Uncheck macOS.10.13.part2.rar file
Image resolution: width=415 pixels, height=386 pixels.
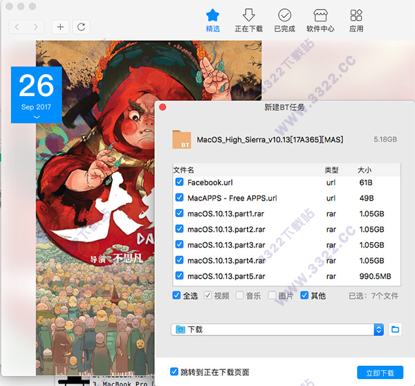click(179, 229)
